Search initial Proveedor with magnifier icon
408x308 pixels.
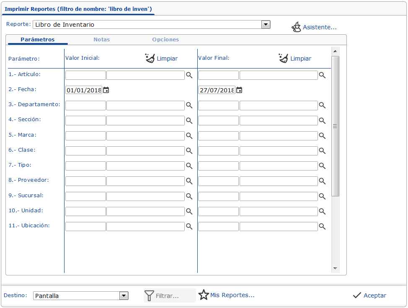(x=189, y=181)
